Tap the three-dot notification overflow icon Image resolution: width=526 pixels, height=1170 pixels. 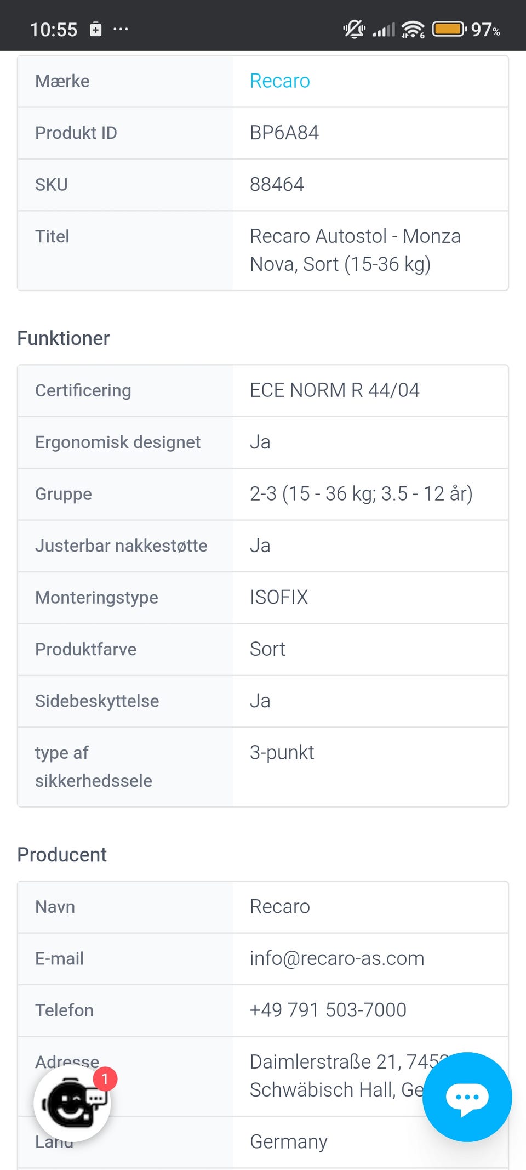coord(121,29)
